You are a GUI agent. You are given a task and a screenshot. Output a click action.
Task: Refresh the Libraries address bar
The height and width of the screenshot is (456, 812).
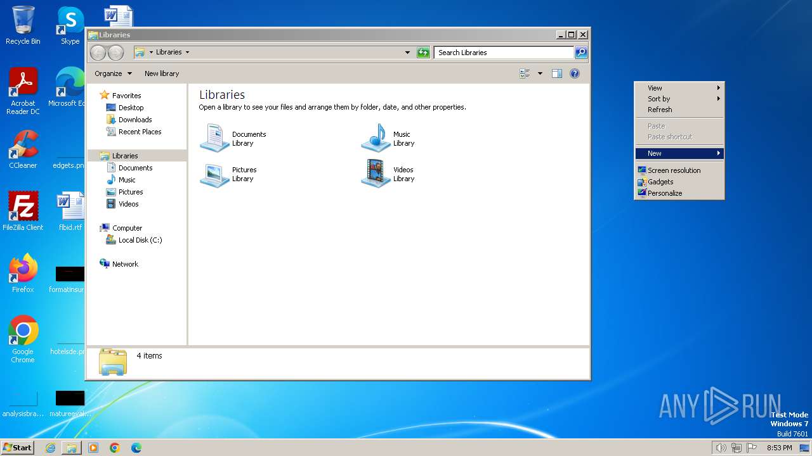[x=423, y=53]
